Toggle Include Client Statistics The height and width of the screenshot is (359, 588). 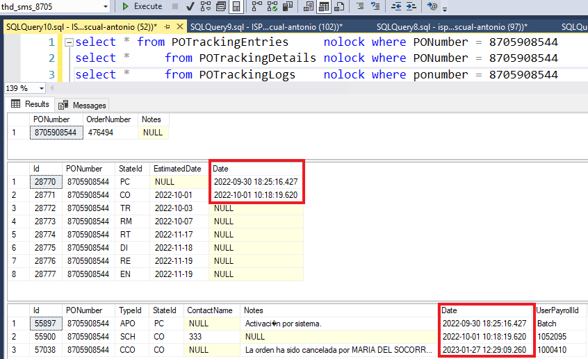coord(288,6)
